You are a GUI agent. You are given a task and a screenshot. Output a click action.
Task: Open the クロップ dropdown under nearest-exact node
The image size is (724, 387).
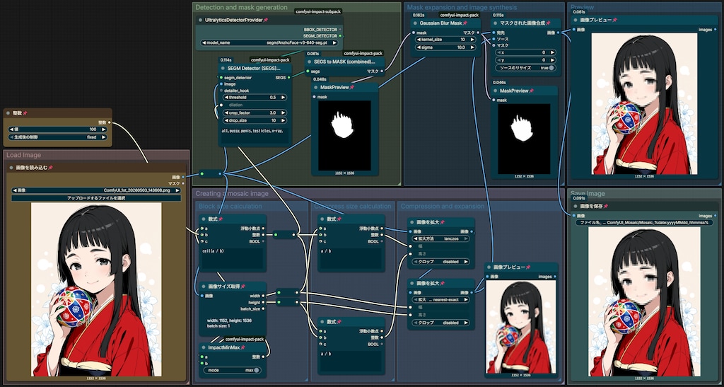click(440, 323)
